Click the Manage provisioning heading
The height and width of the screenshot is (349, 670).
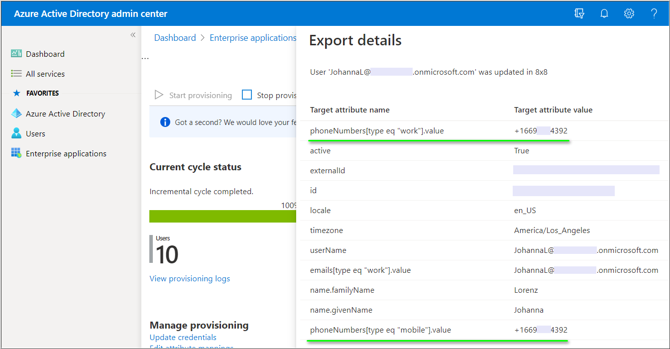tap(199, 326)
